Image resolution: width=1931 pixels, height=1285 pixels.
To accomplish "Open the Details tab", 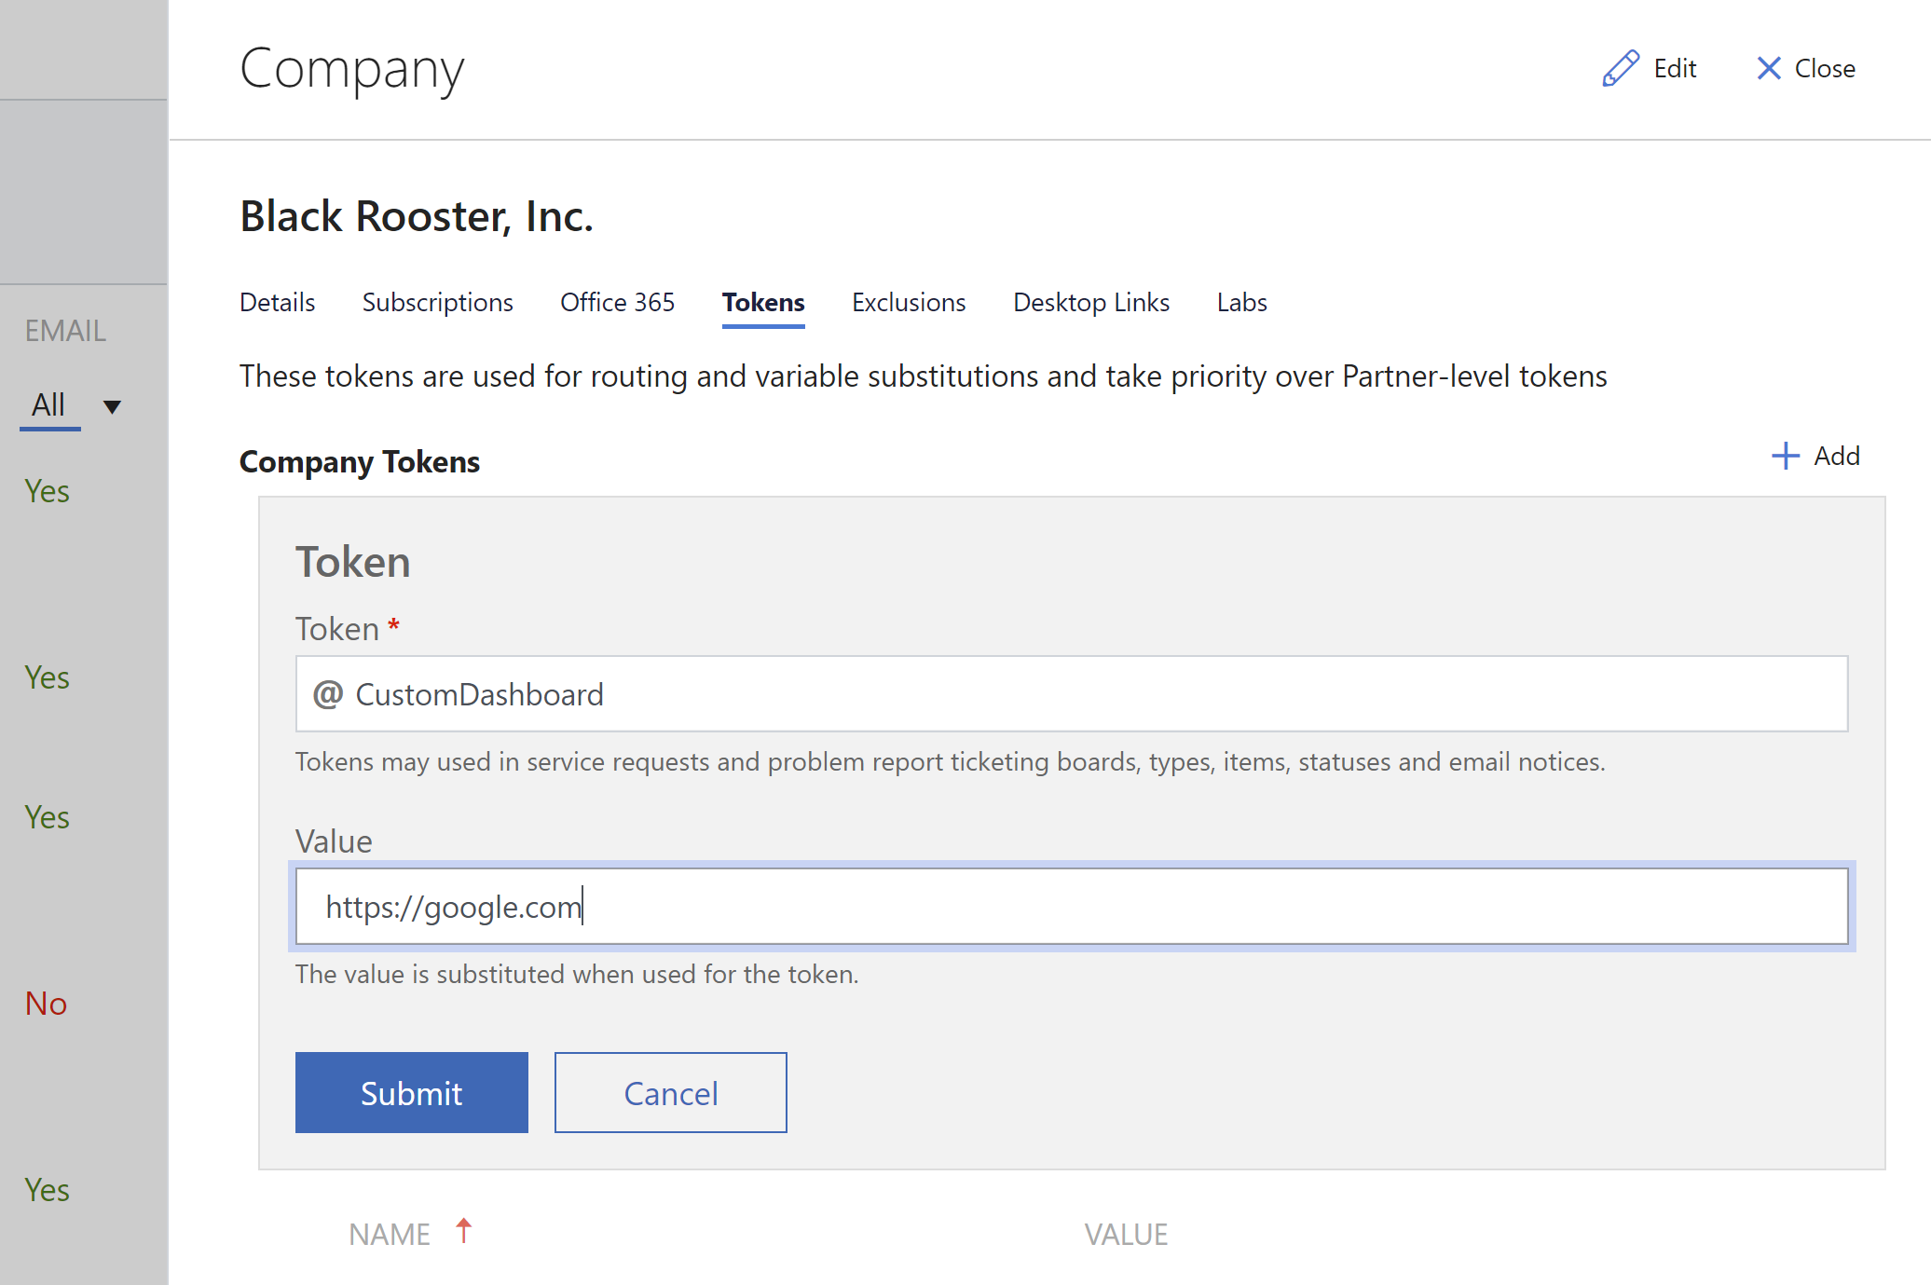I will pos(277,302).
